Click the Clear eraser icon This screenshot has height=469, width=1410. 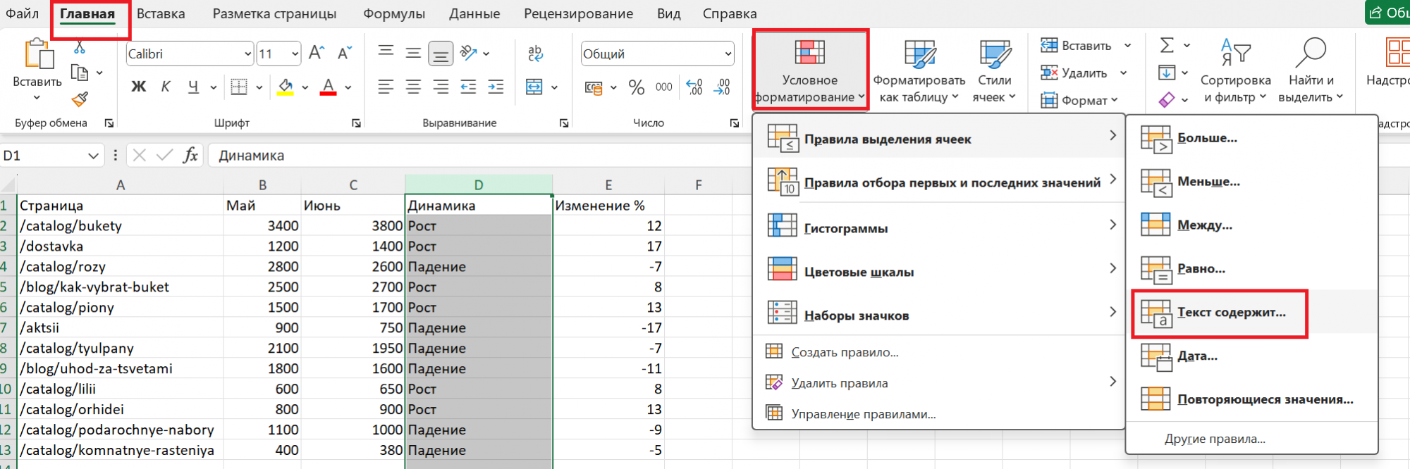pyautogui.click(x=1167, y=100)
